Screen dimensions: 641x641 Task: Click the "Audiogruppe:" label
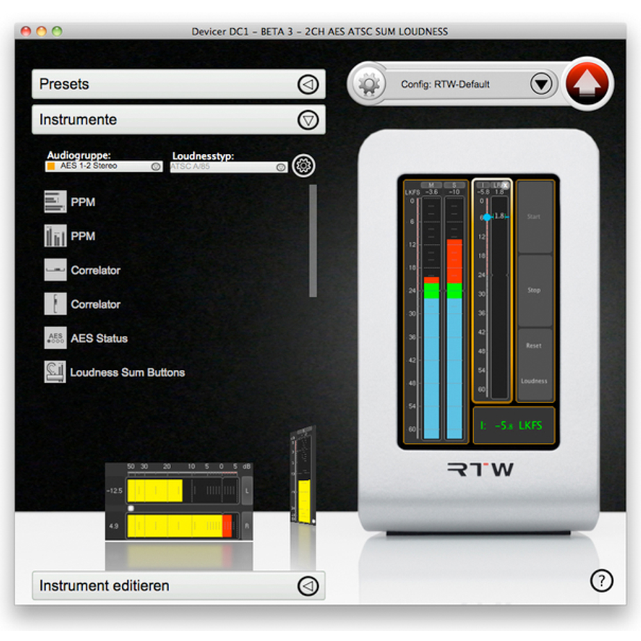coord(79,155)
